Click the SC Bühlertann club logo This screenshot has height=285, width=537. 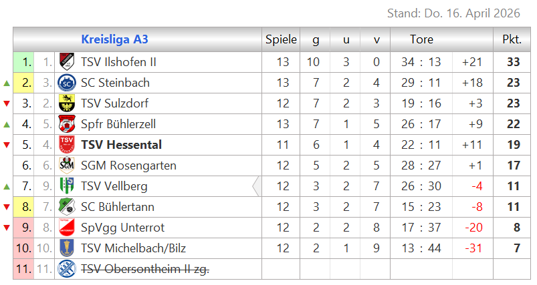pyautogui.click(x=66, y=207)
